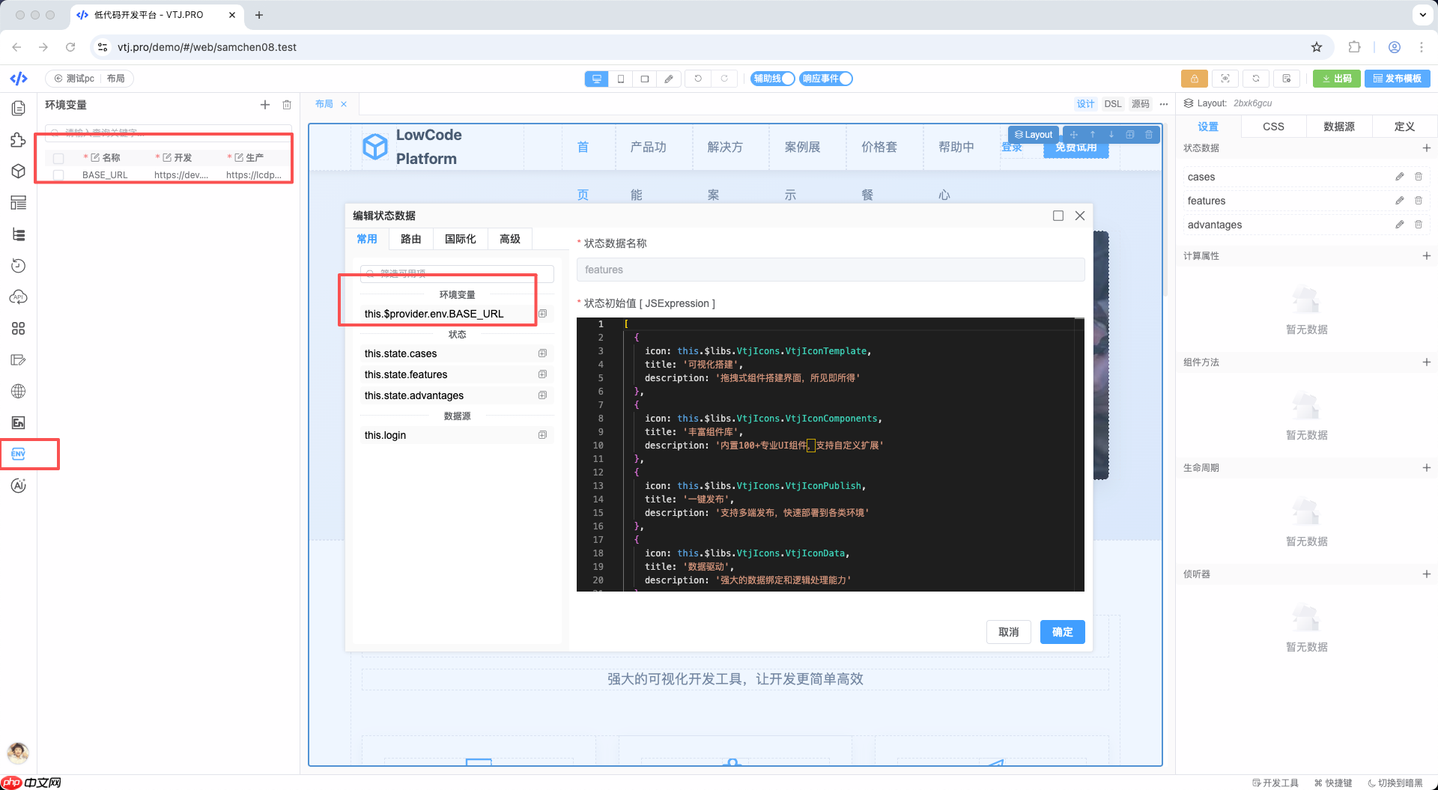1438x790 pixels.
Task: Open the globe internationalization panel
Action: 17,391
